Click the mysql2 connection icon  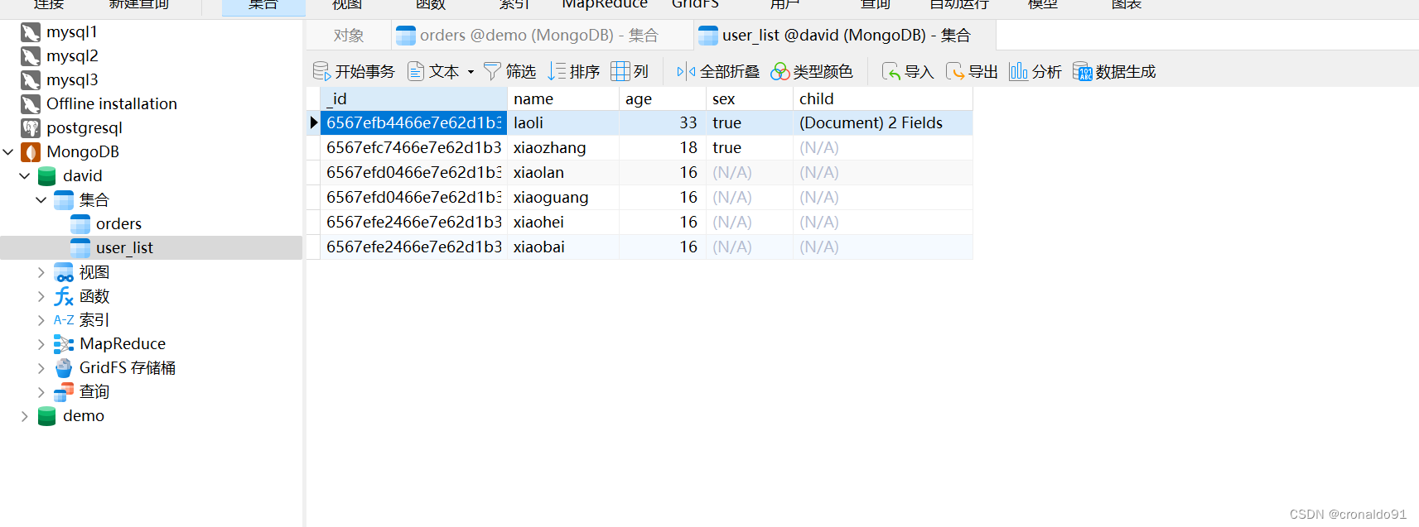[x=31, y=56]
